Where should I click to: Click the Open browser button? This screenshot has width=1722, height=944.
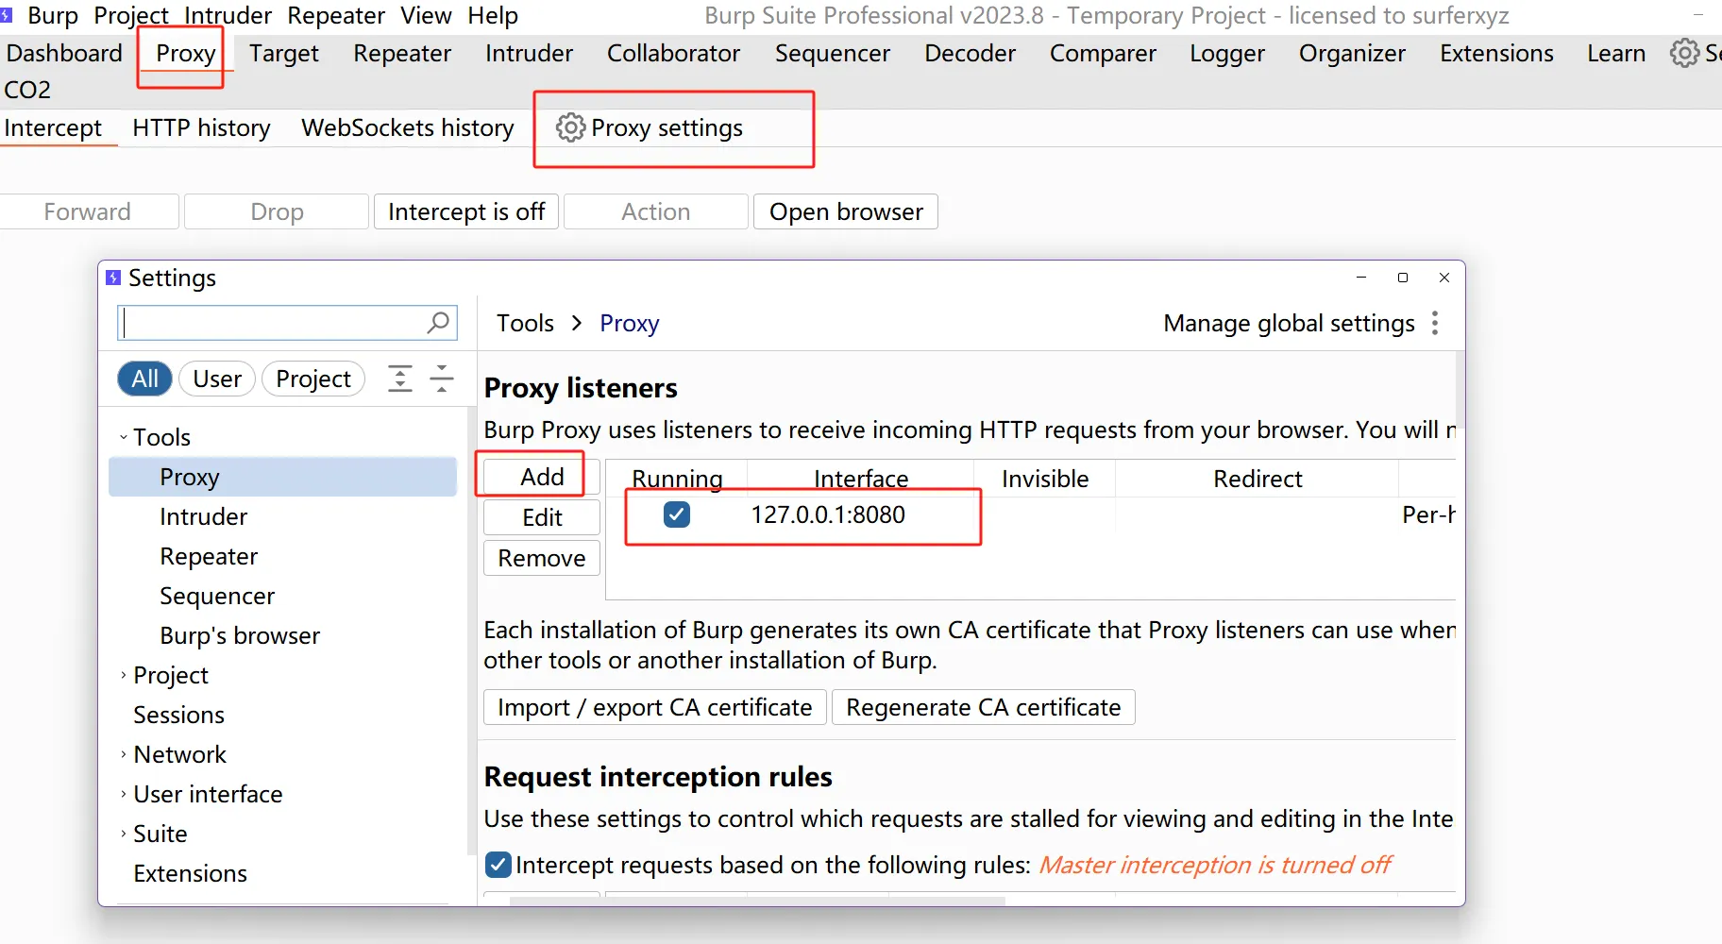tap(846, 211)
